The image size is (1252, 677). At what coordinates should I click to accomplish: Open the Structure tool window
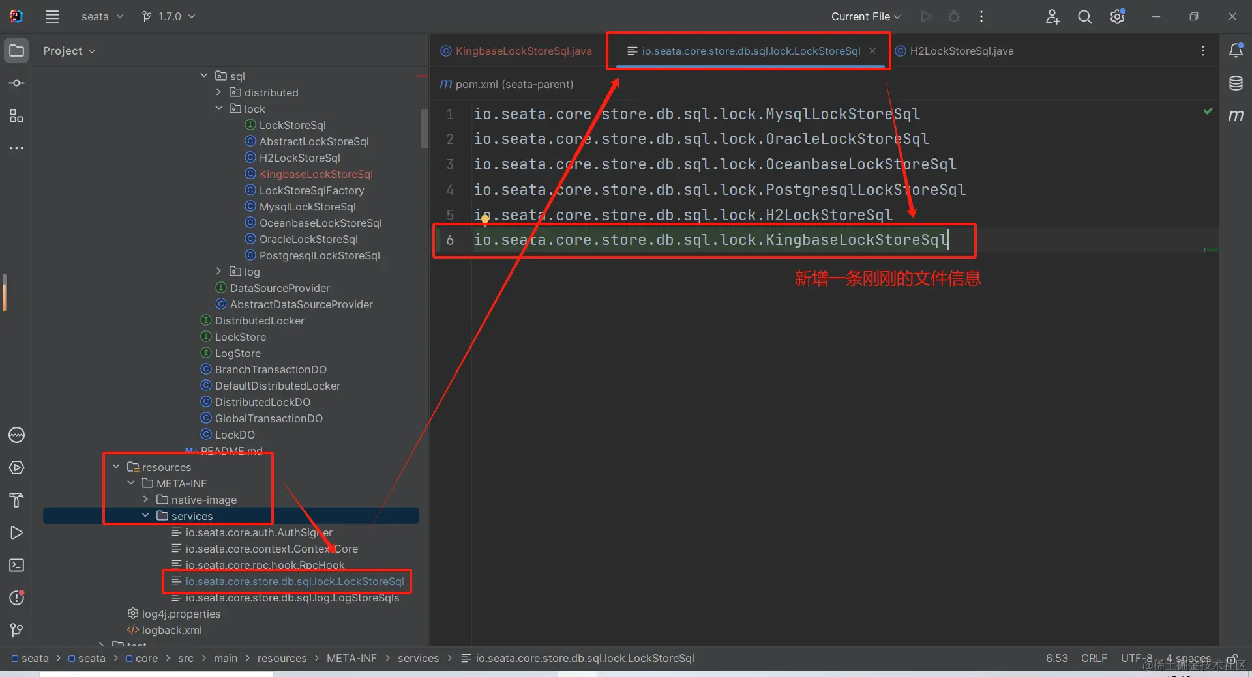coord(17,116)
